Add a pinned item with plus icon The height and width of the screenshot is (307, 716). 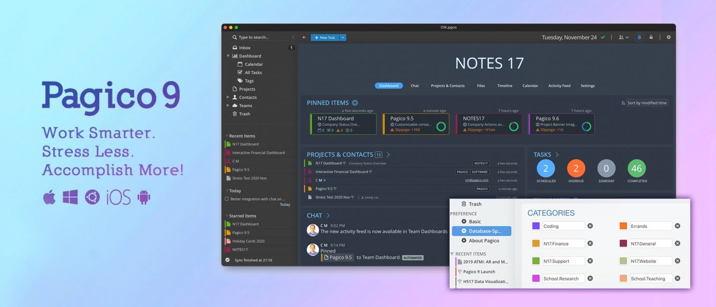tap(355, 103)
